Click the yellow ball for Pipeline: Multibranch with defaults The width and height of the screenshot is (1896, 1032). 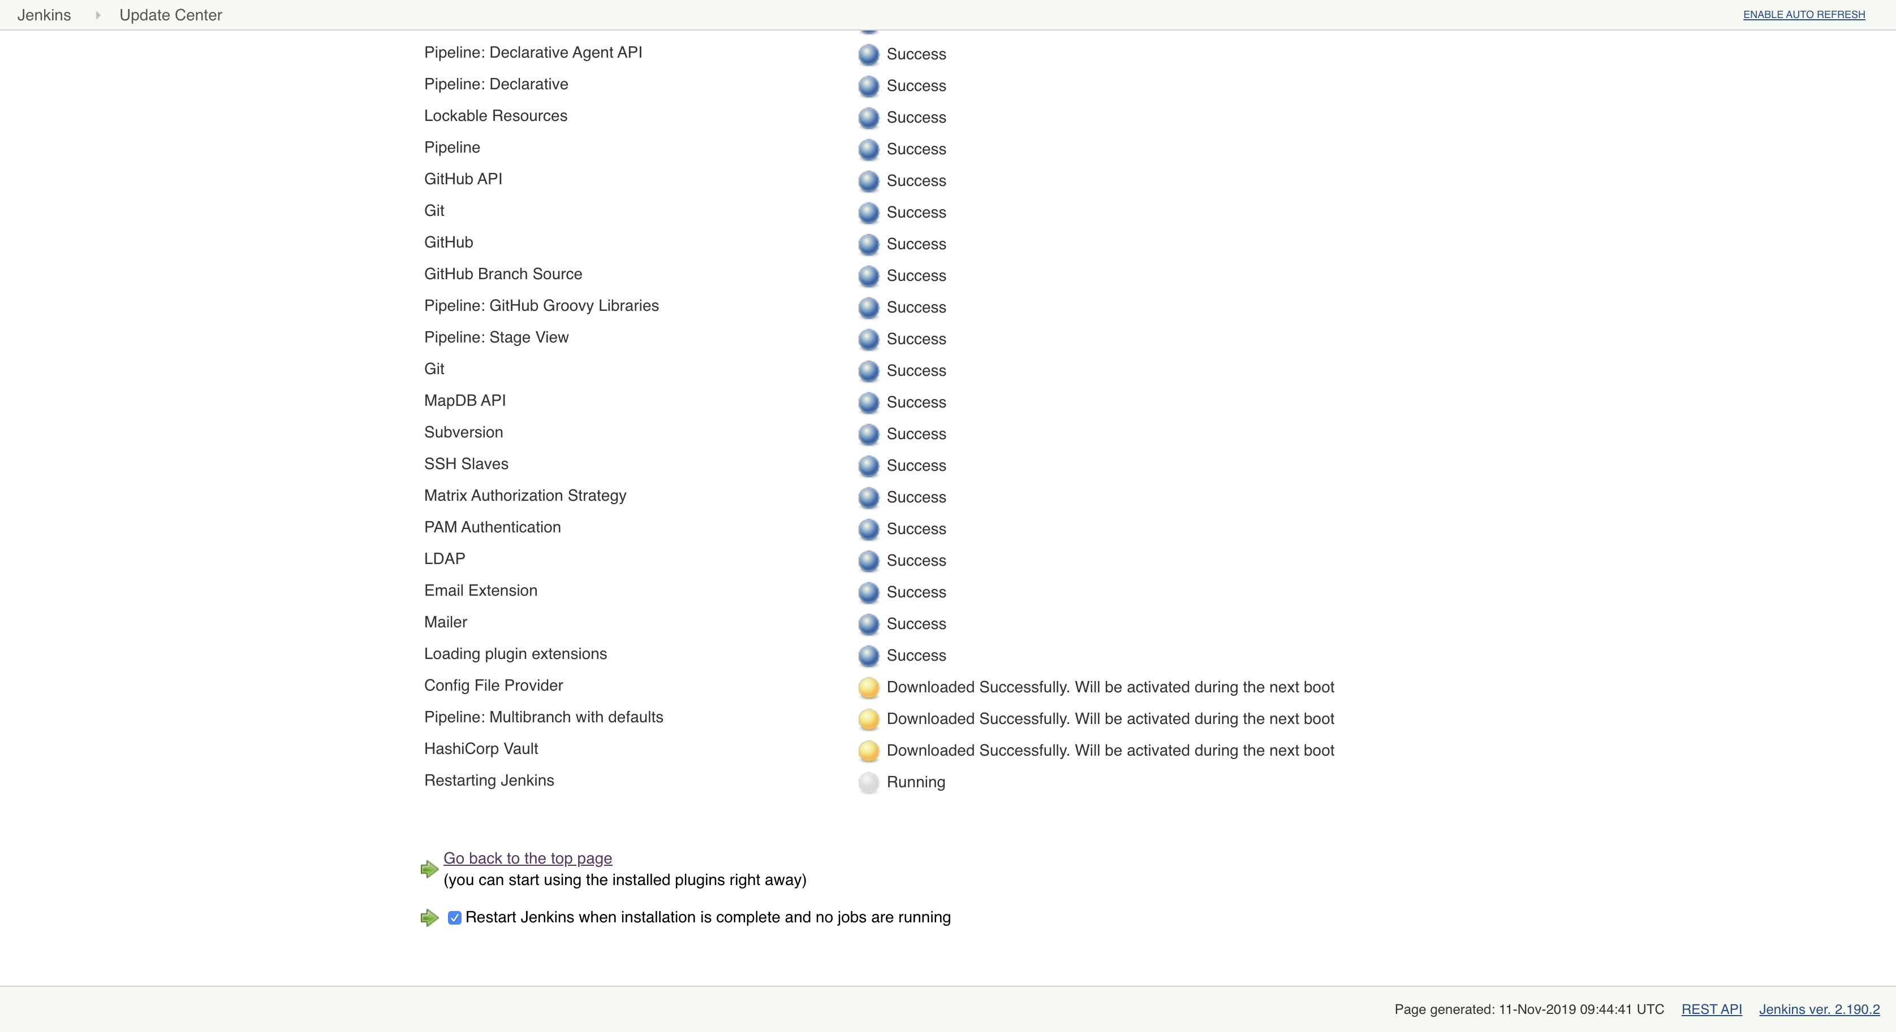(868, 719)
